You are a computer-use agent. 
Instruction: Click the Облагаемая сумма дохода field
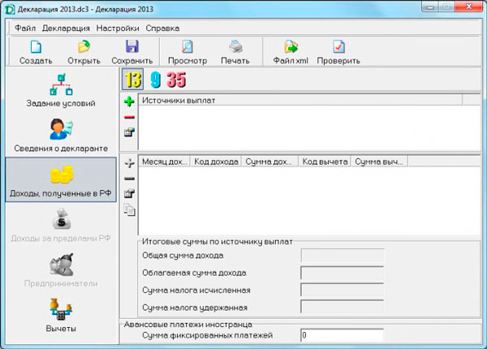343,273
